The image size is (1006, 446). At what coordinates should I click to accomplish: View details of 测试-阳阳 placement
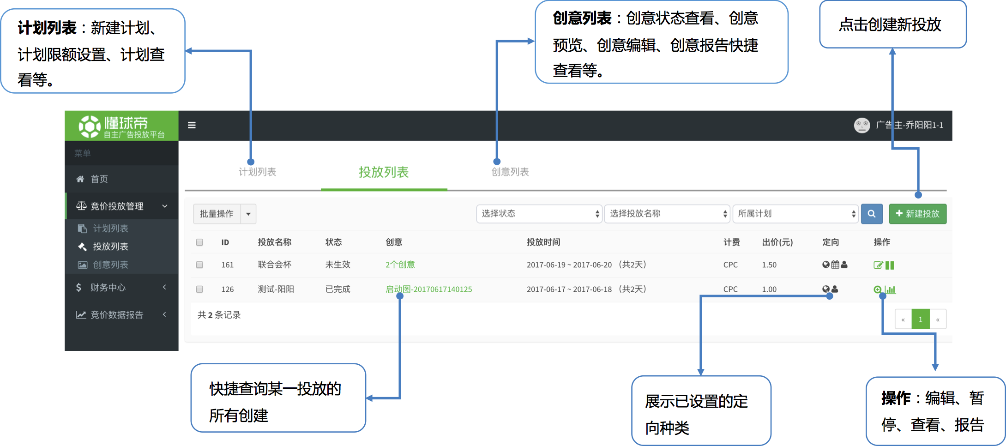pos(877,289)
